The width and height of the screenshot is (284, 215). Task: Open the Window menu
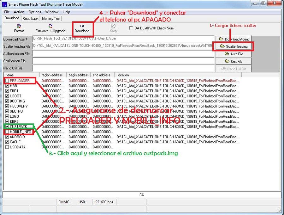[52, 12]
